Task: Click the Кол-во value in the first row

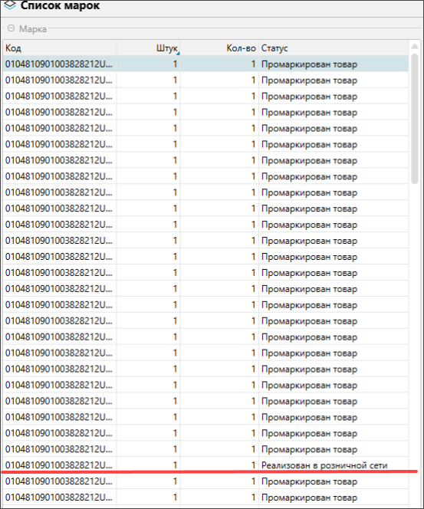Action: (x=253, y=64)
